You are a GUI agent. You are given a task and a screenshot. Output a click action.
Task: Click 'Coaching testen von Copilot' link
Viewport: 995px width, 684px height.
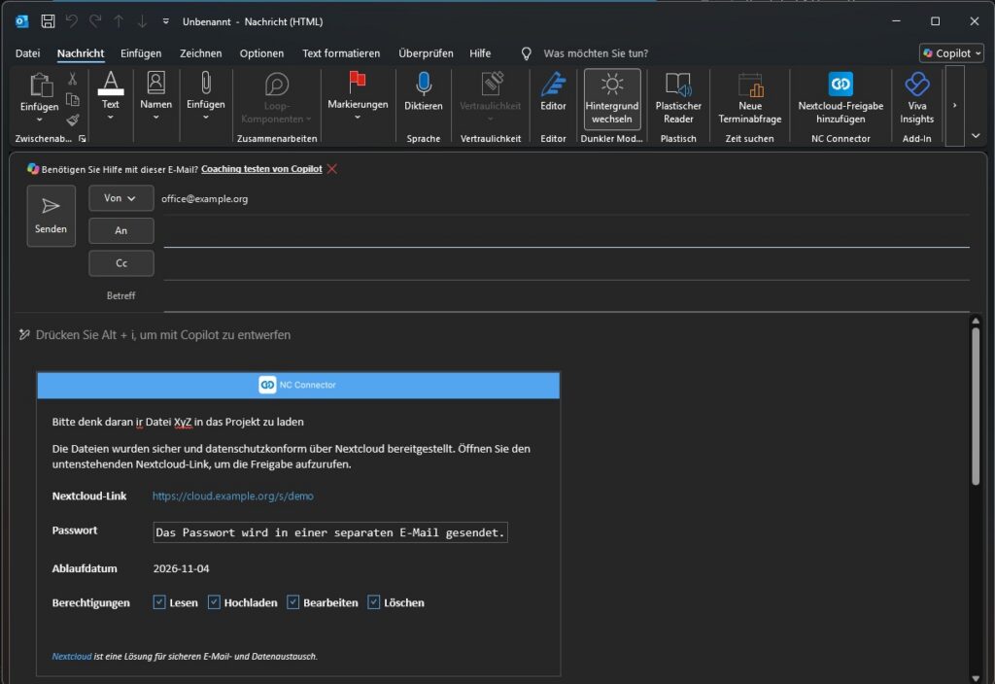pos(261,169)
